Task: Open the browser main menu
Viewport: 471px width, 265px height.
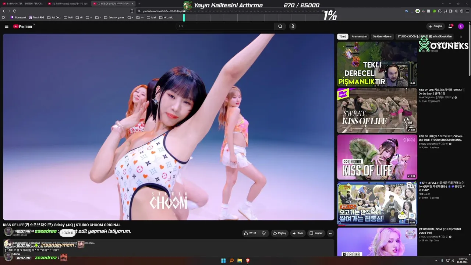Action: click(467, 11)
